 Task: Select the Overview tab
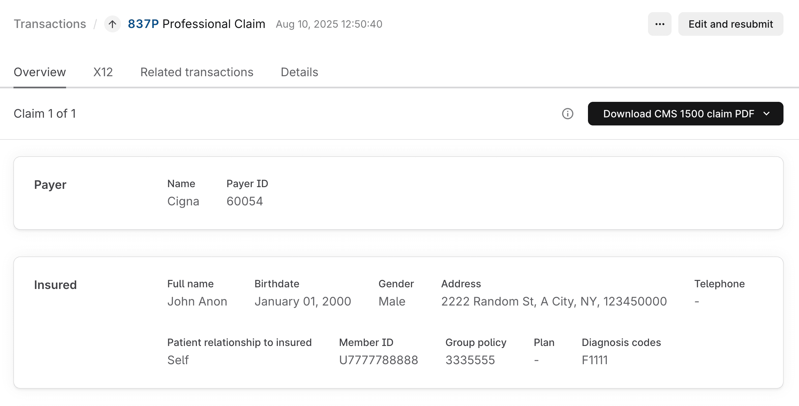pyautogui.click(x=40, y=72)
